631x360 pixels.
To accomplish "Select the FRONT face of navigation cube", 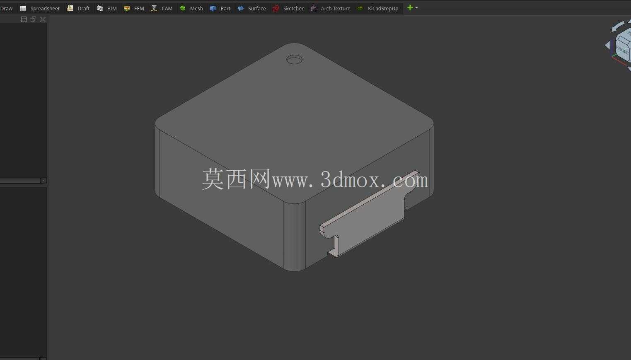I will (622, 50).
